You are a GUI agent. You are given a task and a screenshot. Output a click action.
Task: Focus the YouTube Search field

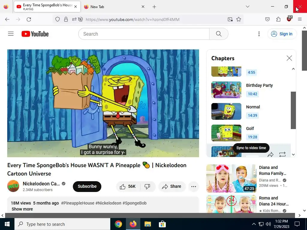coord(144,34)
